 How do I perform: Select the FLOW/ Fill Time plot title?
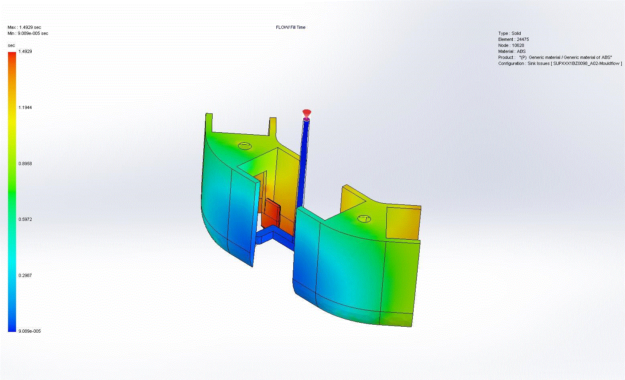coord(290,27)
